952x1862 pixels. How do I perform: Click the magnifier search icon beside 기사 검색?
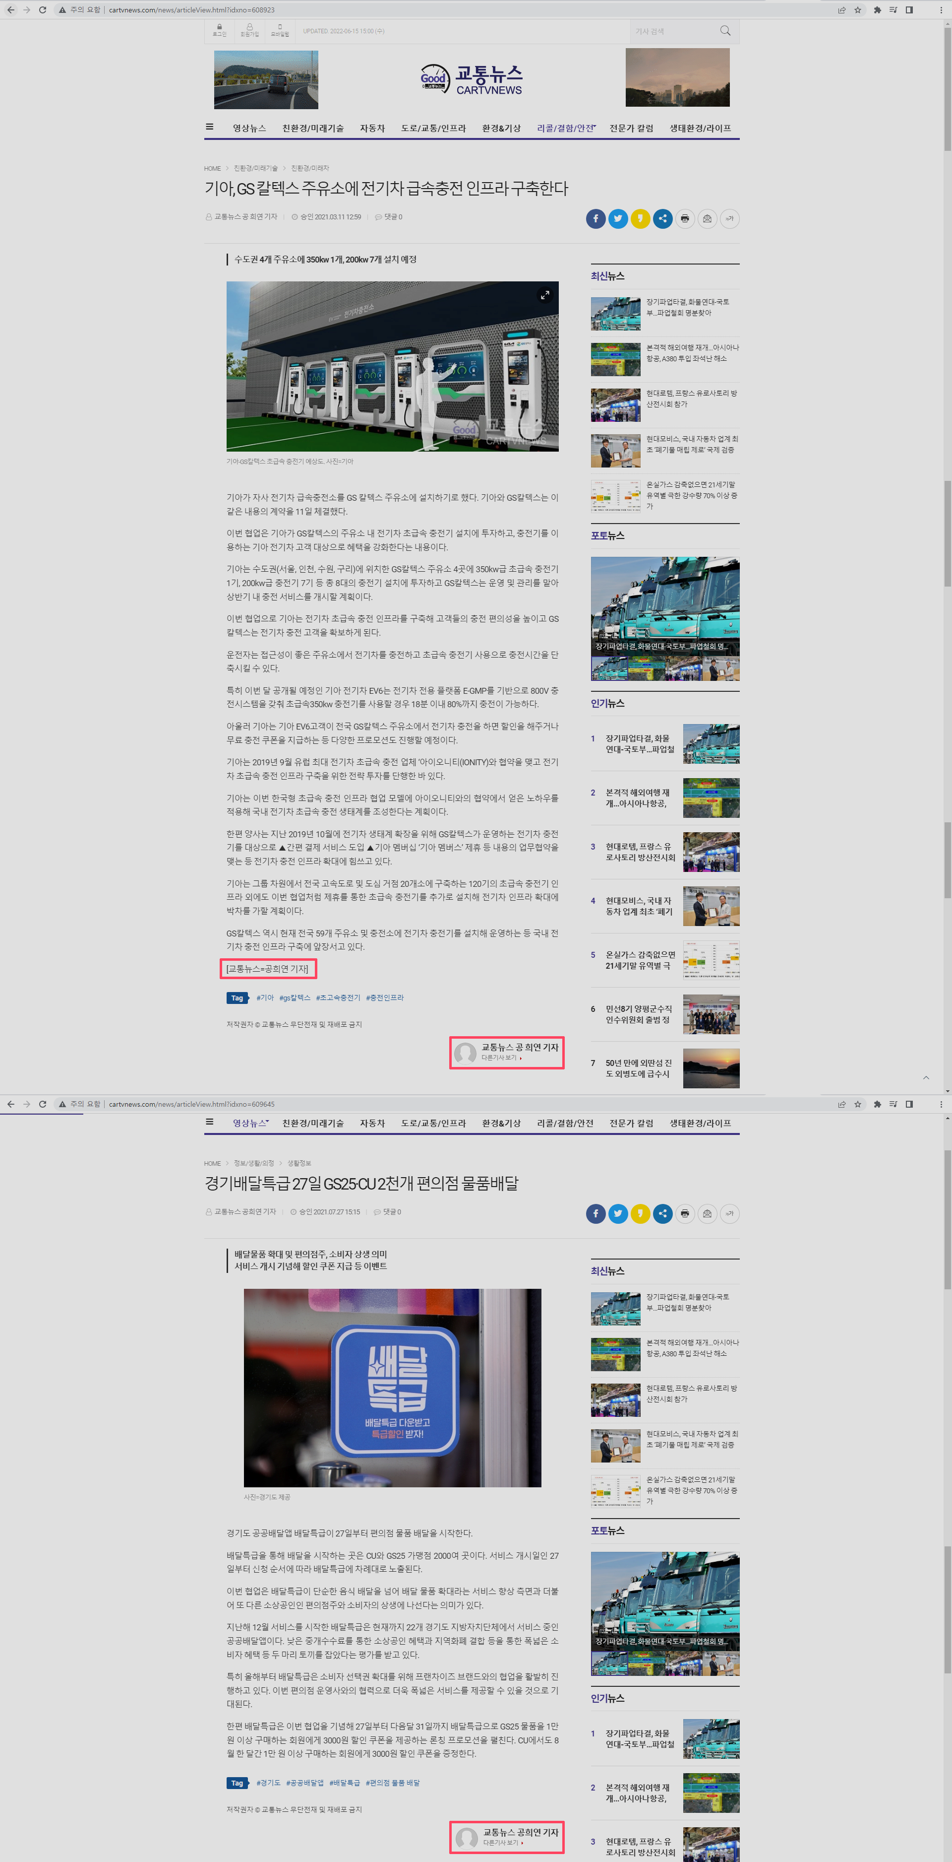pyautogui.click(x=725, y=30)
